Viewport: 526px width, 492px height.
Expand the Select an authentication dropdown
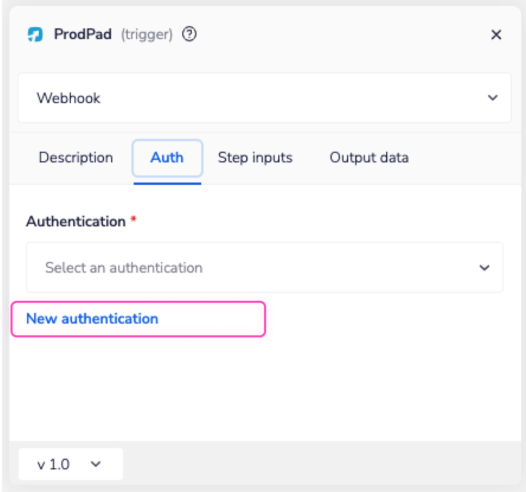point(264,267)
